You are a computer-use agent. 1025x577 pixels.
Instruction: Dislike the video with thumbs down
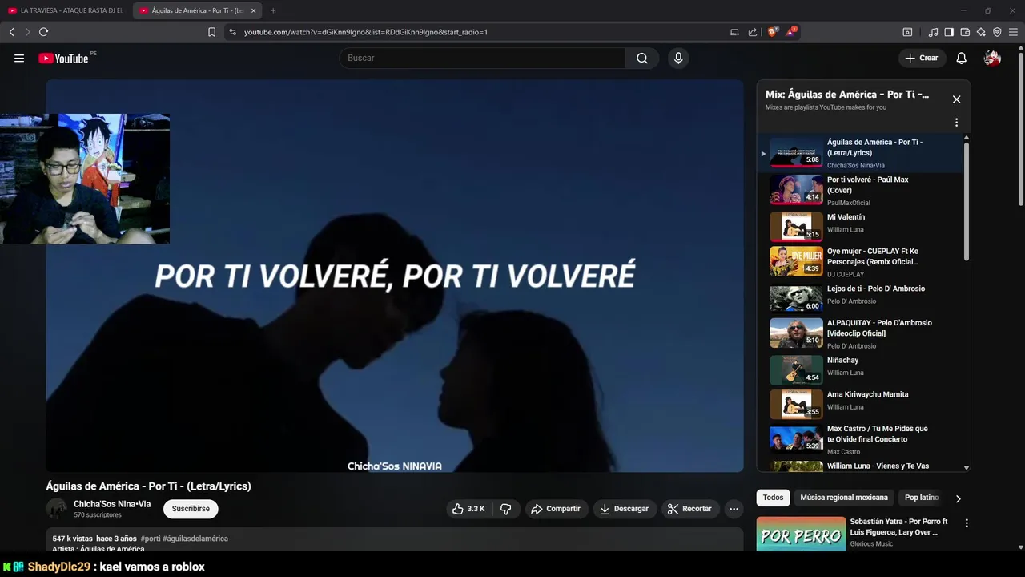[506, 509]
